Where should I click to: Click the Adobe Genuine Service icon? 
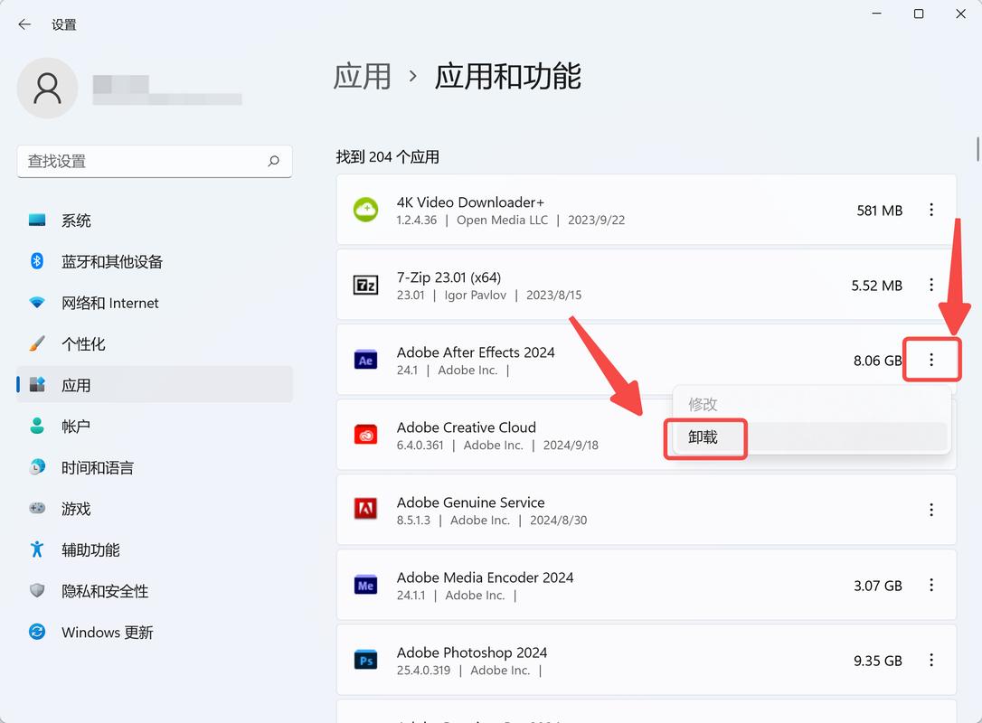(365, 510)
